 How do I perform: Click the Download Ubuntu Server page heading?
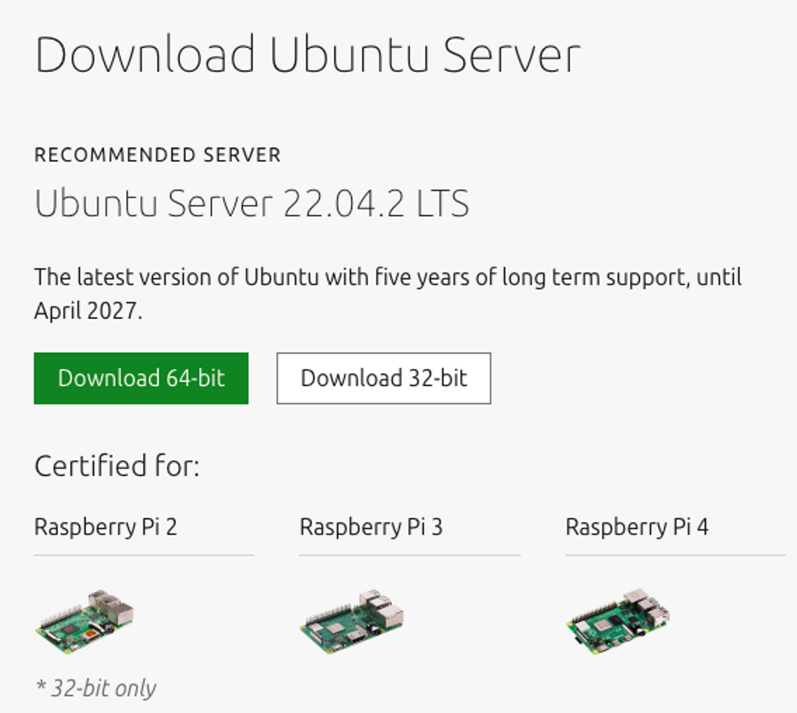[307, 55]
